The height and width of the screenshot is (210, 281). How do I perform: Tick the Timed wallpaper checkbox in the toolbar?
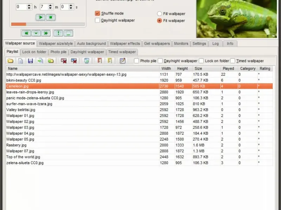[x=233, y=61]
